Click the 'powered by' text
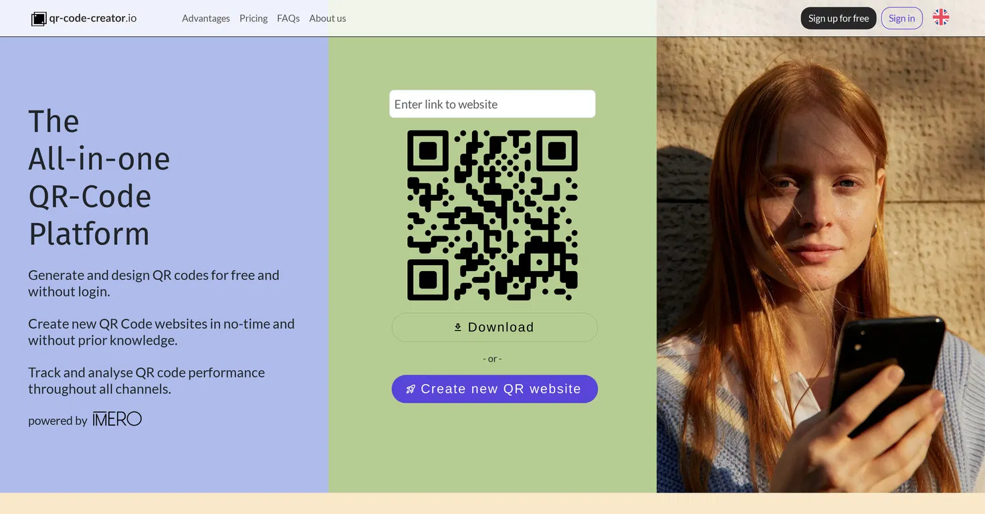985x514 pixels. coord(58,420)
